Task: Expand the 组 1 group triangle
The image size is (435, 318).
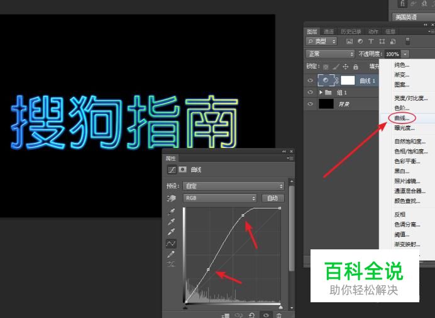Action: tap(321, 92)
